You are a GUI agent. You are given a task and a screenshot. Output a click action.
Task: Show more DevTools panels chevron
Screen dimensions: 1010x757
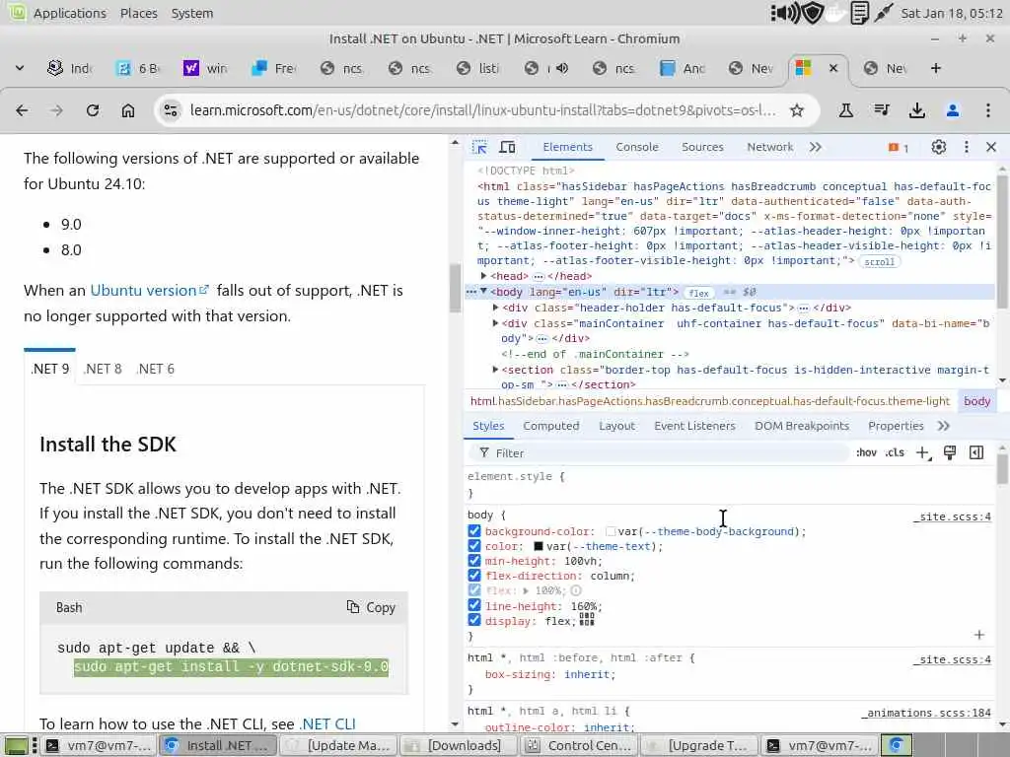(816, 148)
